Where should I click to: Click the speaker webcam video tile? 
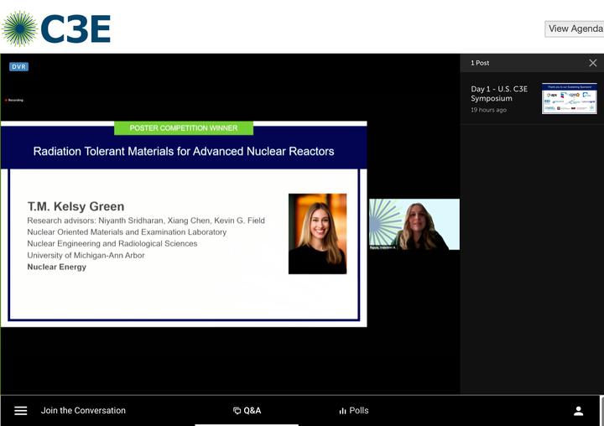(414, 224)
